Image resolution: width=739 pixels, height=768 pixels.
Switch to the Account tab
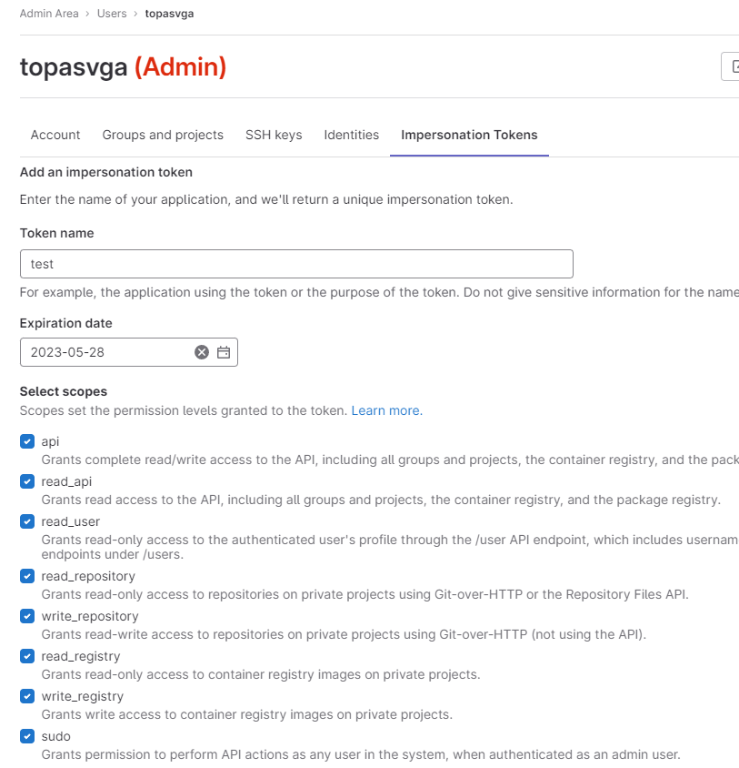(55, 135)
